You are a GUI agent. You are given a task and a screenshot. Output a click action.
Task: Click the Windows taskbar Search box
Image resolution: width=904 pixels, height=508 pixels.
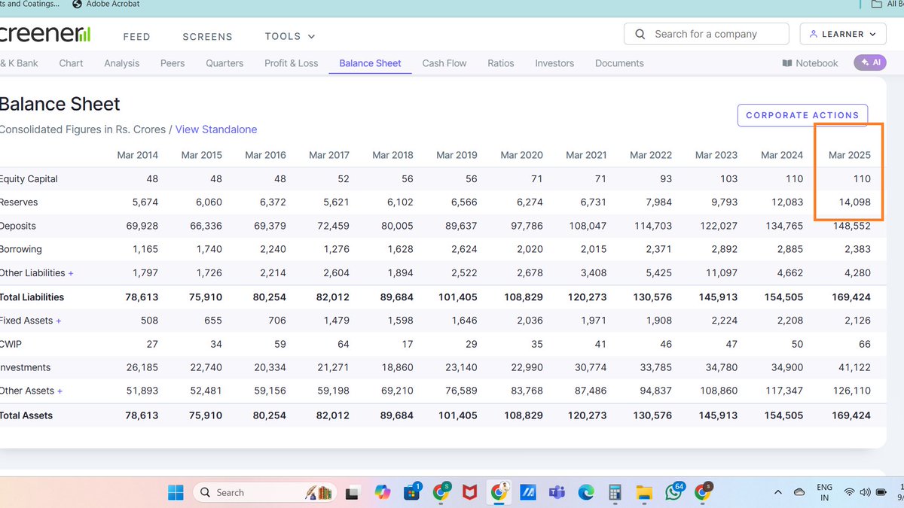264,492
